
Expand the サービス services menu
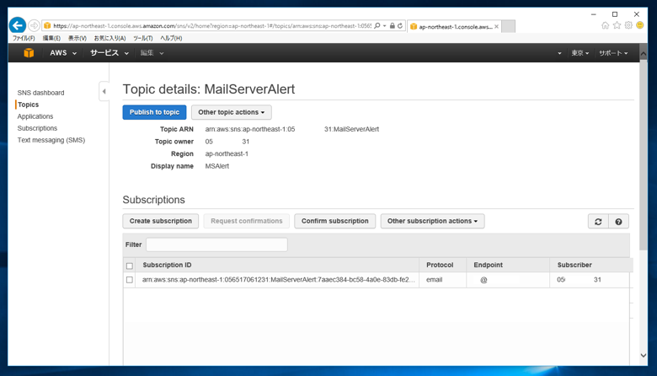click(109, 53)
